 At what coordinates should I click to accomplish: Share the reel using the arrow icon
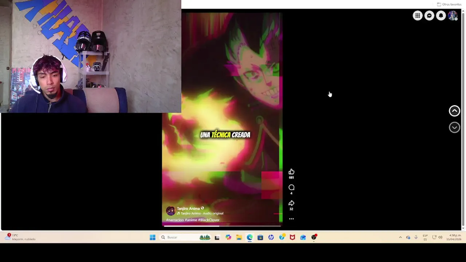click(x=291, y=203)
